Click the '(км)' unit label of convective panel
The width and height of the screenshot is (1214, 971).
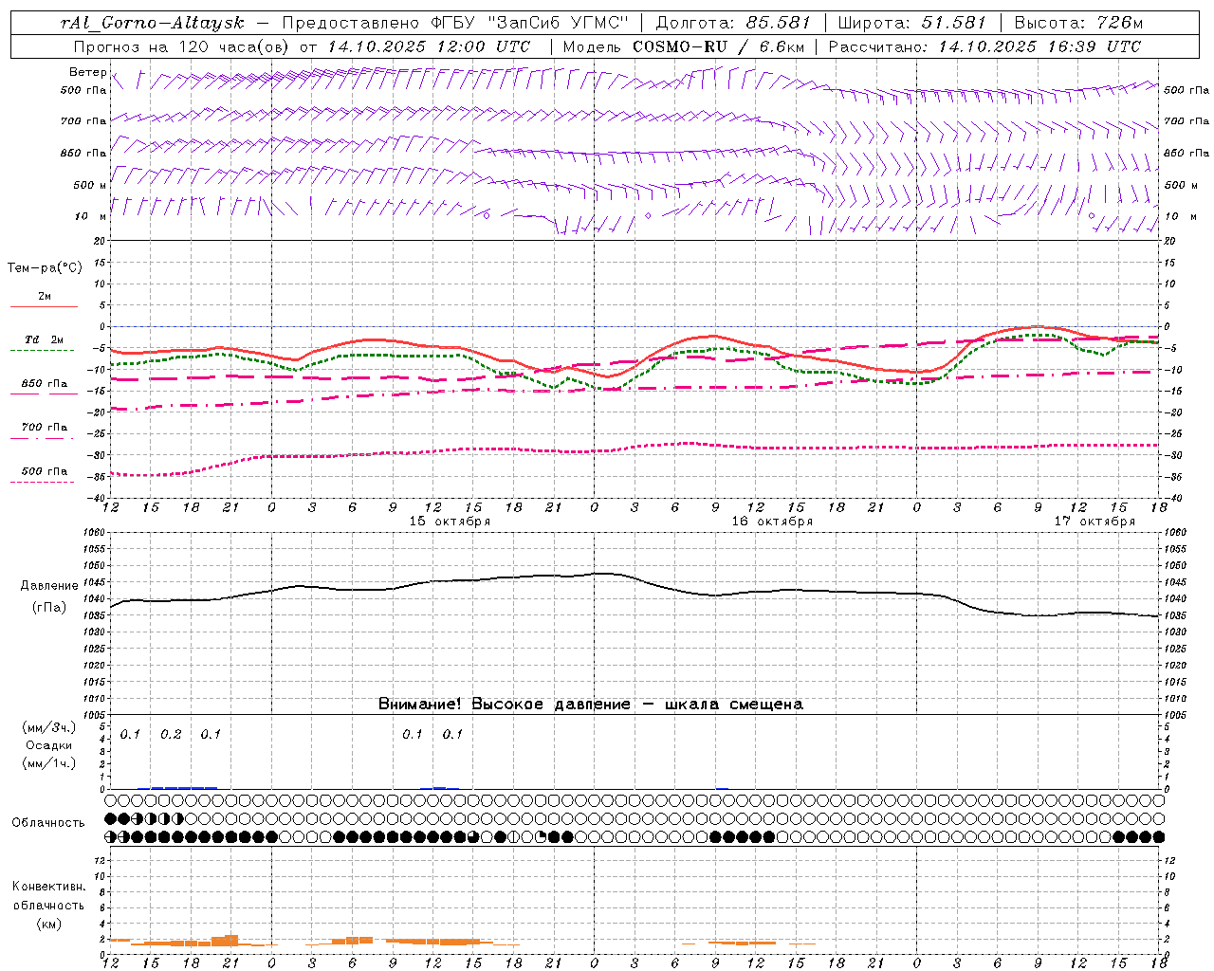(48, 924)
